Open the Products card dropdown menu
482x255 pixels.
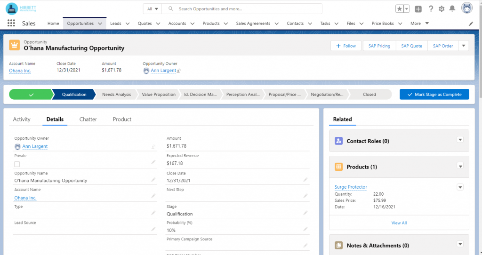coord(460,166)
